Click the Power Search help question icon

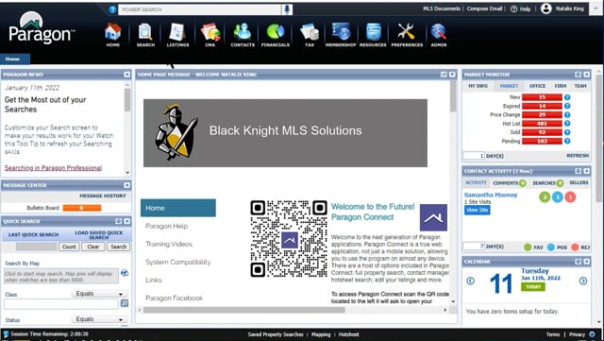click(112, 9)
